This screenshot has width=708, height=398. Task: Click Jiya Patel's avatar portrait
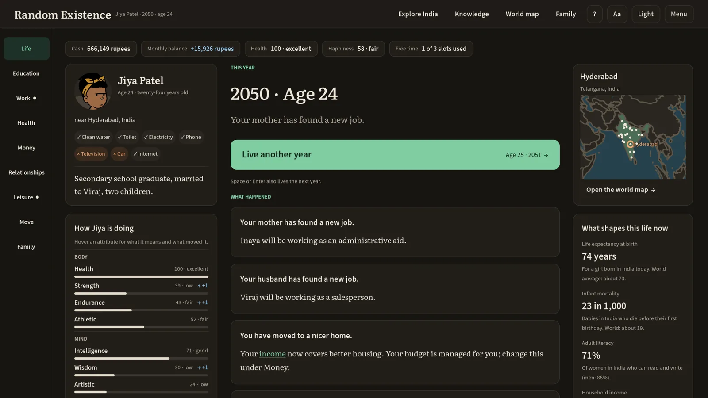92,91
